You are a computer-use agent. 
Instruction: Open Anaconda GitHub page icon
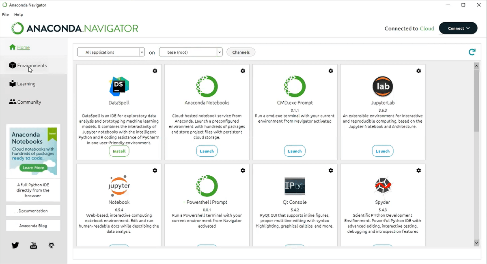pos(52,245)
